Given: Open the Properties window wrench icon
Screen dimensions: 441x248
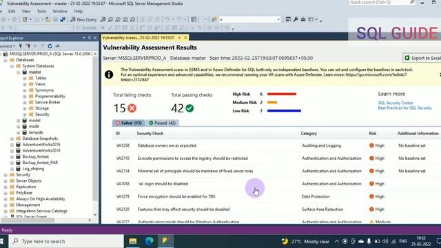Looking at the screenshot, I should [x=296, y=19].
